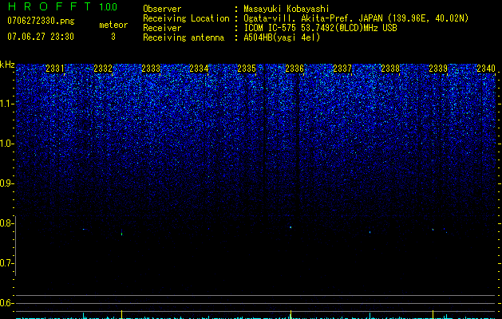This screenshot has height=319, width=502.
Task: Click the Receiver label
Action: click(162, 28)
